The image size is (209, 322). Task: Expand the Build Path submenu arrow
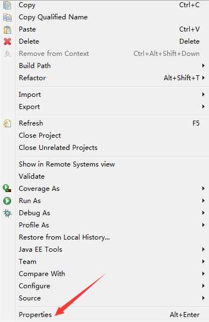point(203,66)
